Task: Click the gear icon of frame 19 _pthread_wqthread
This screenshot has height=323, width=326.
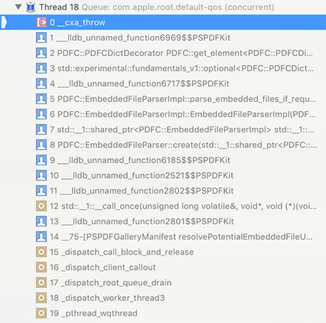Action: click(x=41, y=313)
